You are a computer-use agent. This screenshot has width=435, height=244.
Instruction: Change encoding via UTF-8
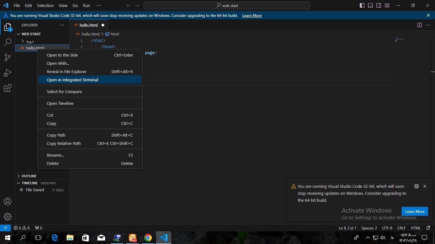[387, 228]
